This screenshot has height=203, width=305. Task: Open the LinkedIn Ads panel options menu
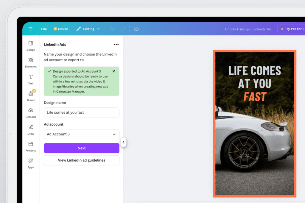(x=116, y=44)
